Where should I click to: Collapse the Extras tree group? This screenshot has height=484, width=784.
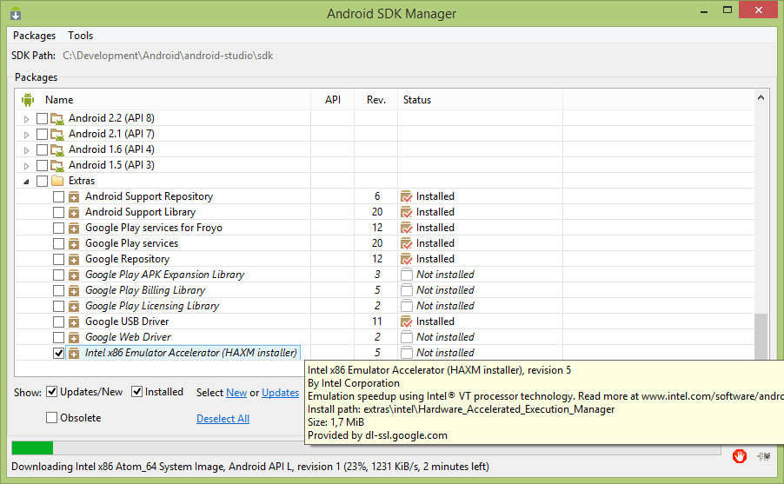tap(26, 182)
